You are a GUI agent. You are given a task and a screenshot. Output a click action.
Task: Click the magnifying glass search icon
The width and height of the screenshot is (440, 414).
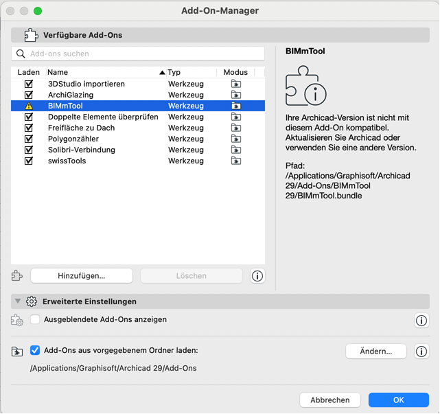click(21, 54)
